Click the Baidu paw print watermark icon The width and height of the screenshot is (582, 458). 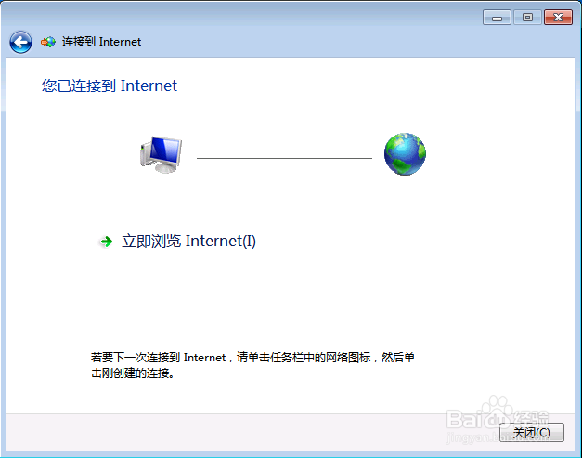tap(497, 405)
